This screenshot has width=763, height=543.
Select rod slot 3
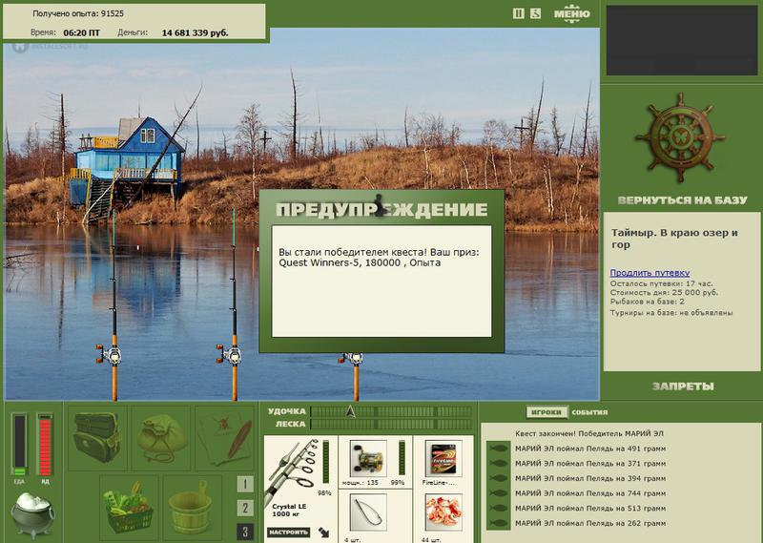(x=245, y=532)
